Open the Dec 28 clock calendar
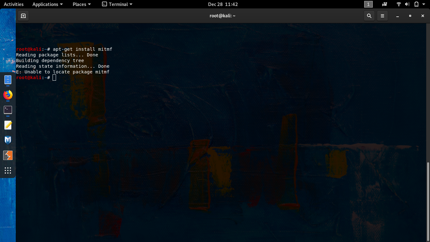 click(x=223, y=4)
